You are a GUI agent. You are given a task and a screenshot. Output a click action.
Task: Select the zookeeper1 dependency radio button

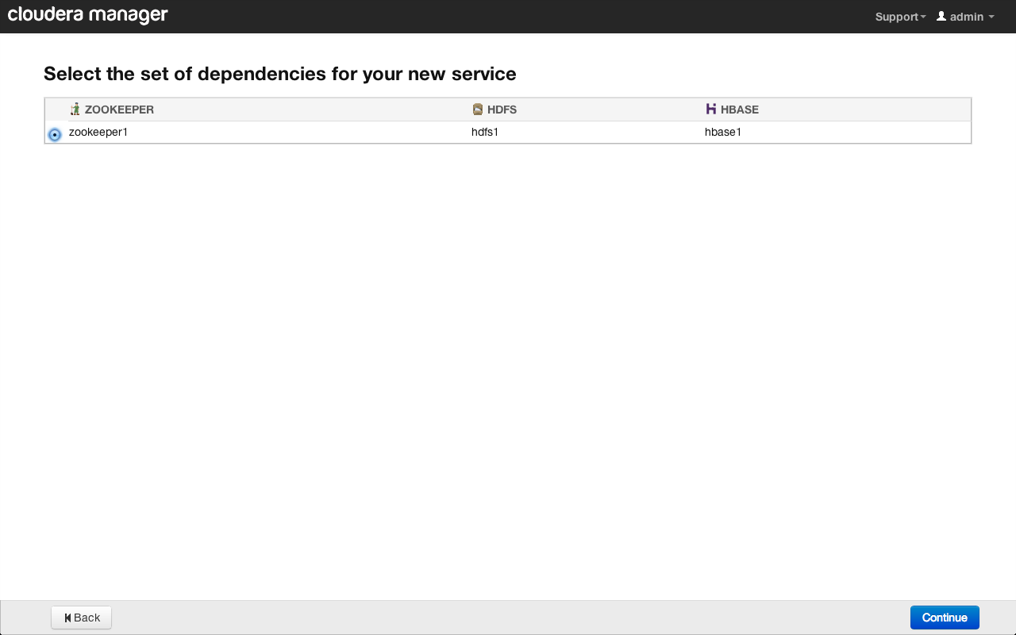55,135
